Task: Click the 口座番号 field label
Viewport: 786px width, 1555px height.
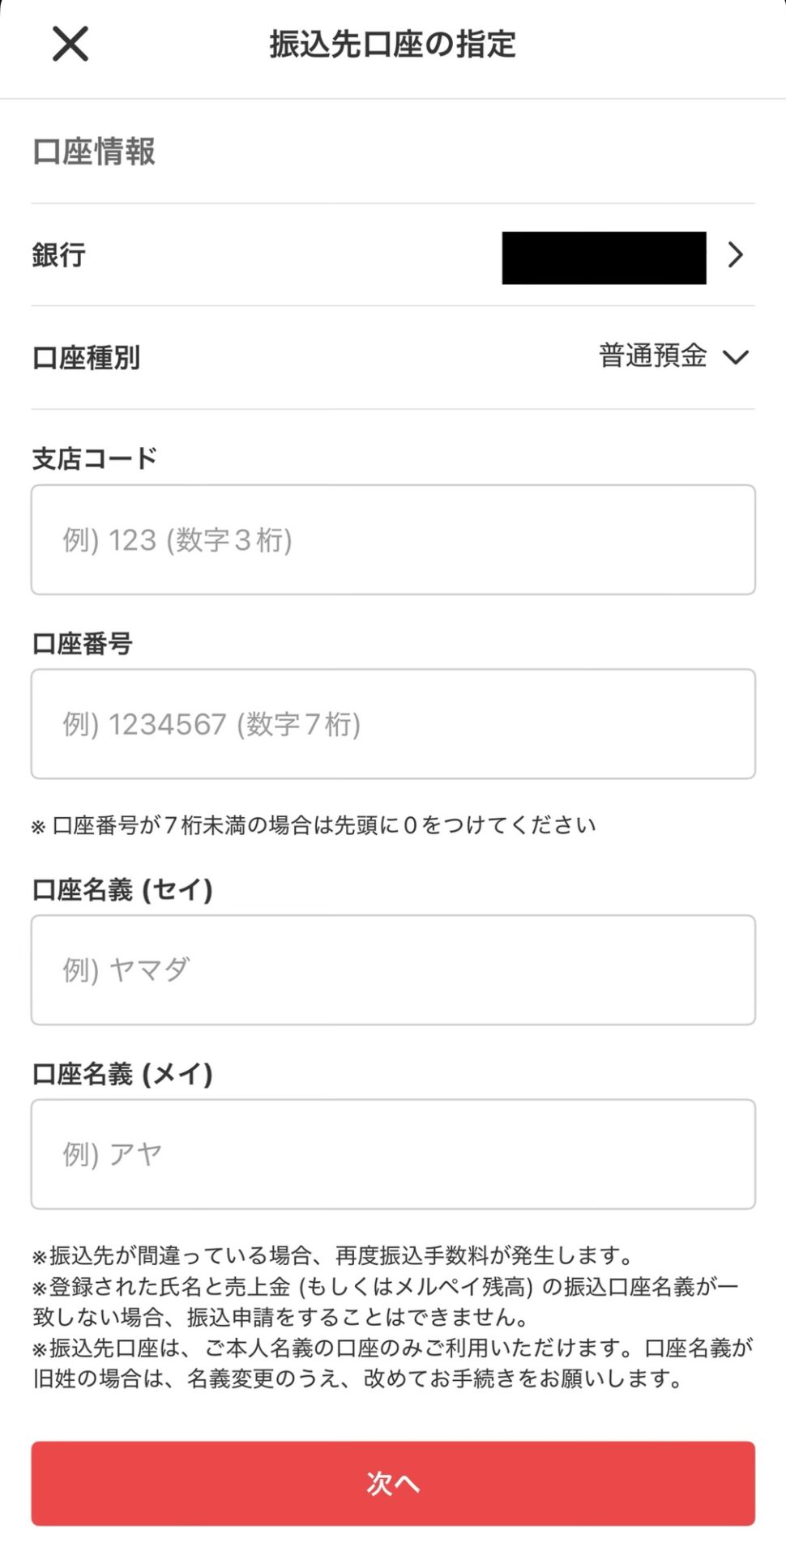Action: (x=82, y=644)
